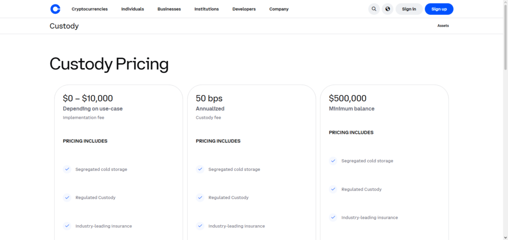The height and width of the screenshot is (240, 508).
Task: Open the Businesses menu
Action: click(169, 9)
